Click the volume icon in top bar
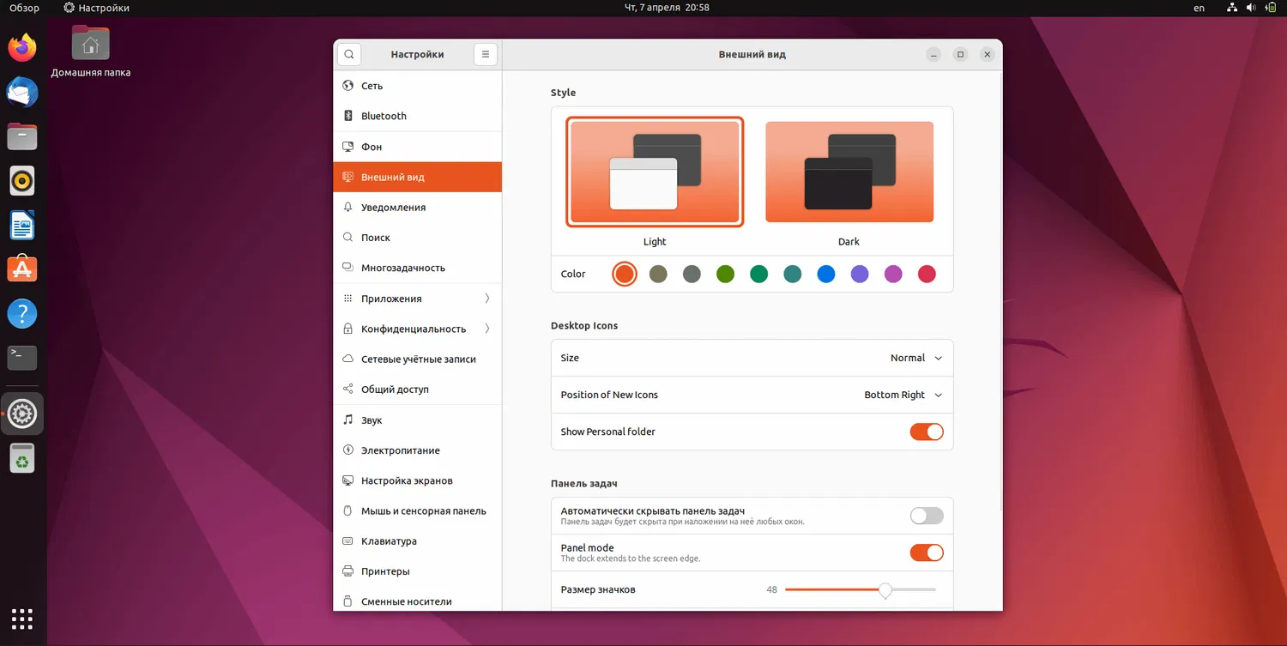The height and width of the screenshot is (646, 1287). (1252, 8)
